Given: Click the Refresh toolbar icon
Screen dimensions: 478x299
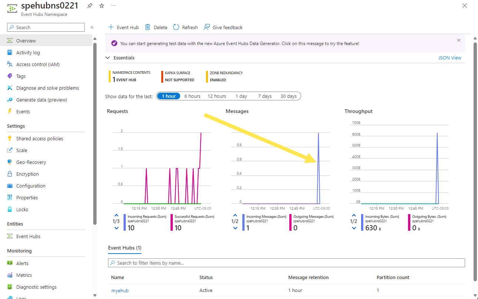Looking at the screenshot, I should click(x=176, y=27).
